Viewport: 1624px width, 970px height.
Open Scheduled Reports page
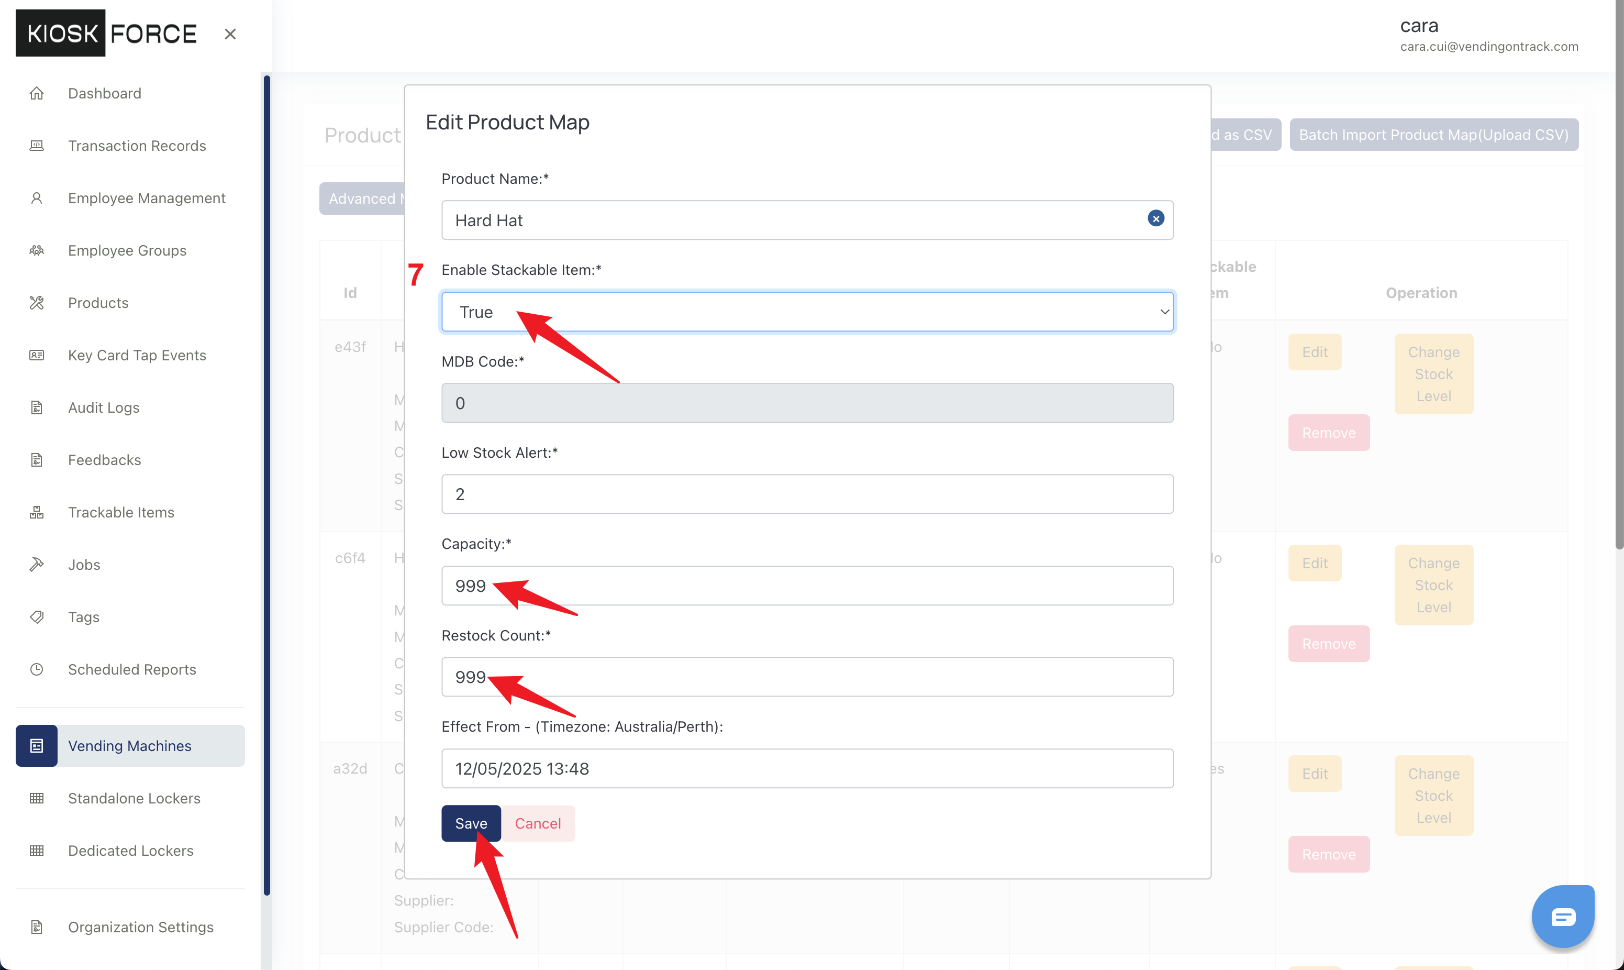tap(132, 669)
